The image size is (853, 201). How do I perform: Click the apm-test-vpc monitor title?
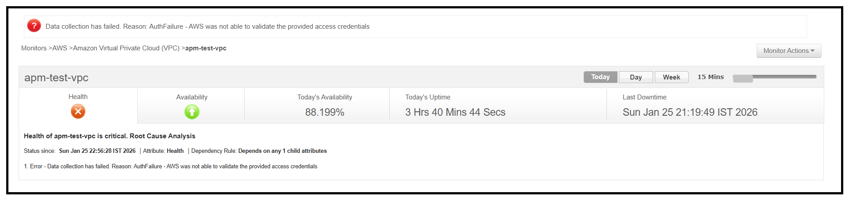coord(56,78)
